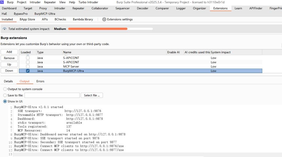Select Show in UI radio option
The height and width of the screenshot is (157, 282).
[x=5, y=101]
